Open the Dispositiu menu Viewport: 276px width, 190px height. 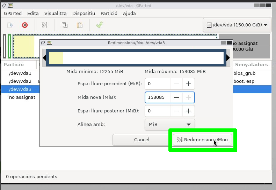(83, 13)
